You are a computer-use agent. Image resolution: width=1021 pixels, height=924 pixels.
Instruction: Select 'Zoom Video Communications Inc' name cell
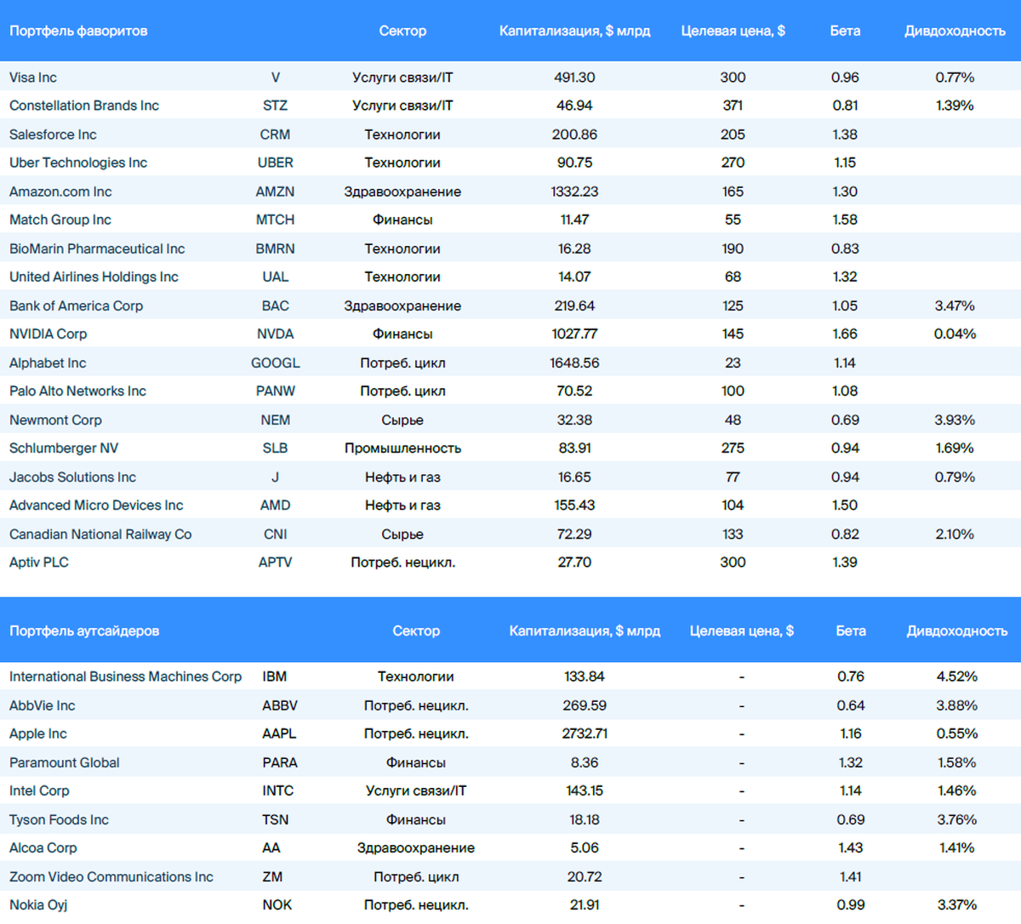click(111, 876)
